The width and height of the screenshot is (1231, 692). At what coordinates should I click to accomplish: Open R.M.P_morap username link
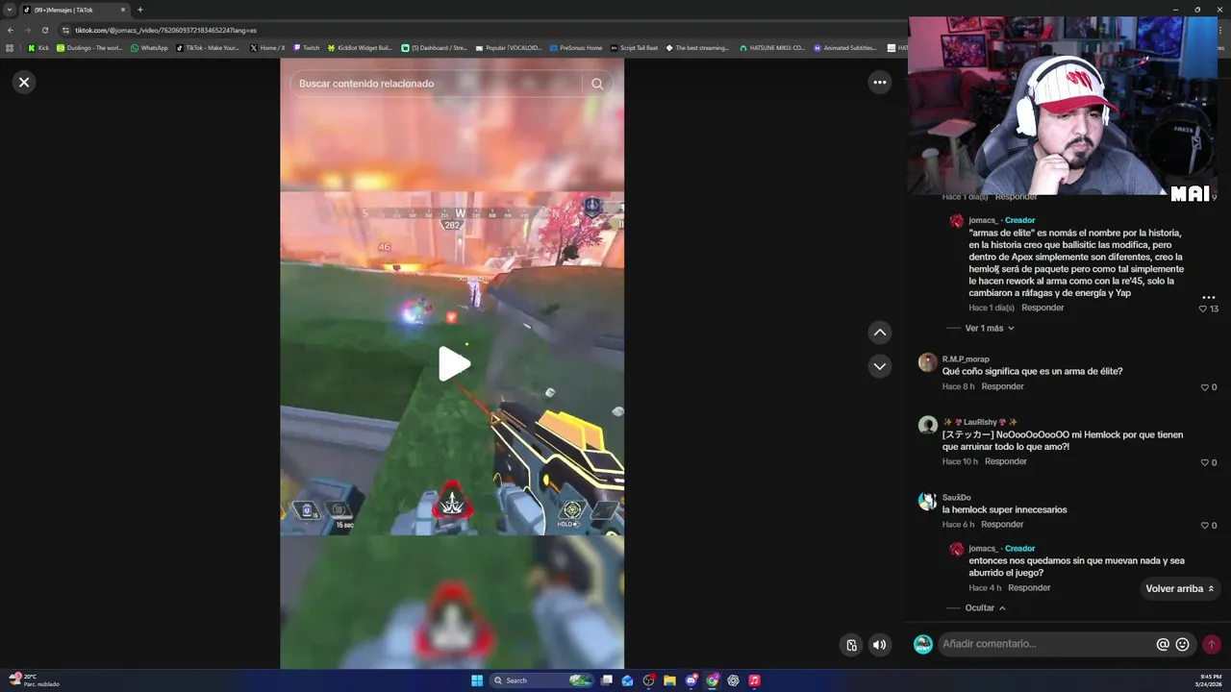point(966,359)
